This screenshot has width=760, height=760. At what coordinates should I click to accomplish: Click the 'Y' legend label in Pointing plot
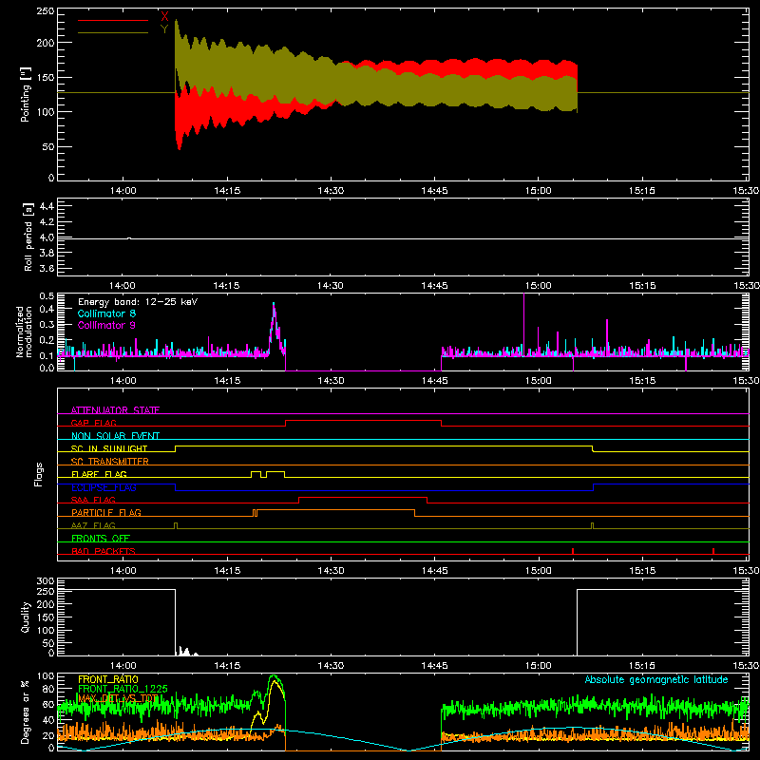[x=164, y=29]
